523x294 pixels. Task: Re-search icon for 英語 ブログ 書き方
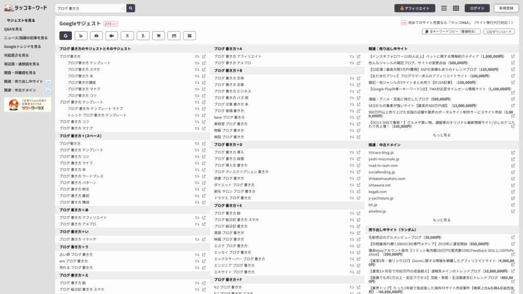pos(352,233)
